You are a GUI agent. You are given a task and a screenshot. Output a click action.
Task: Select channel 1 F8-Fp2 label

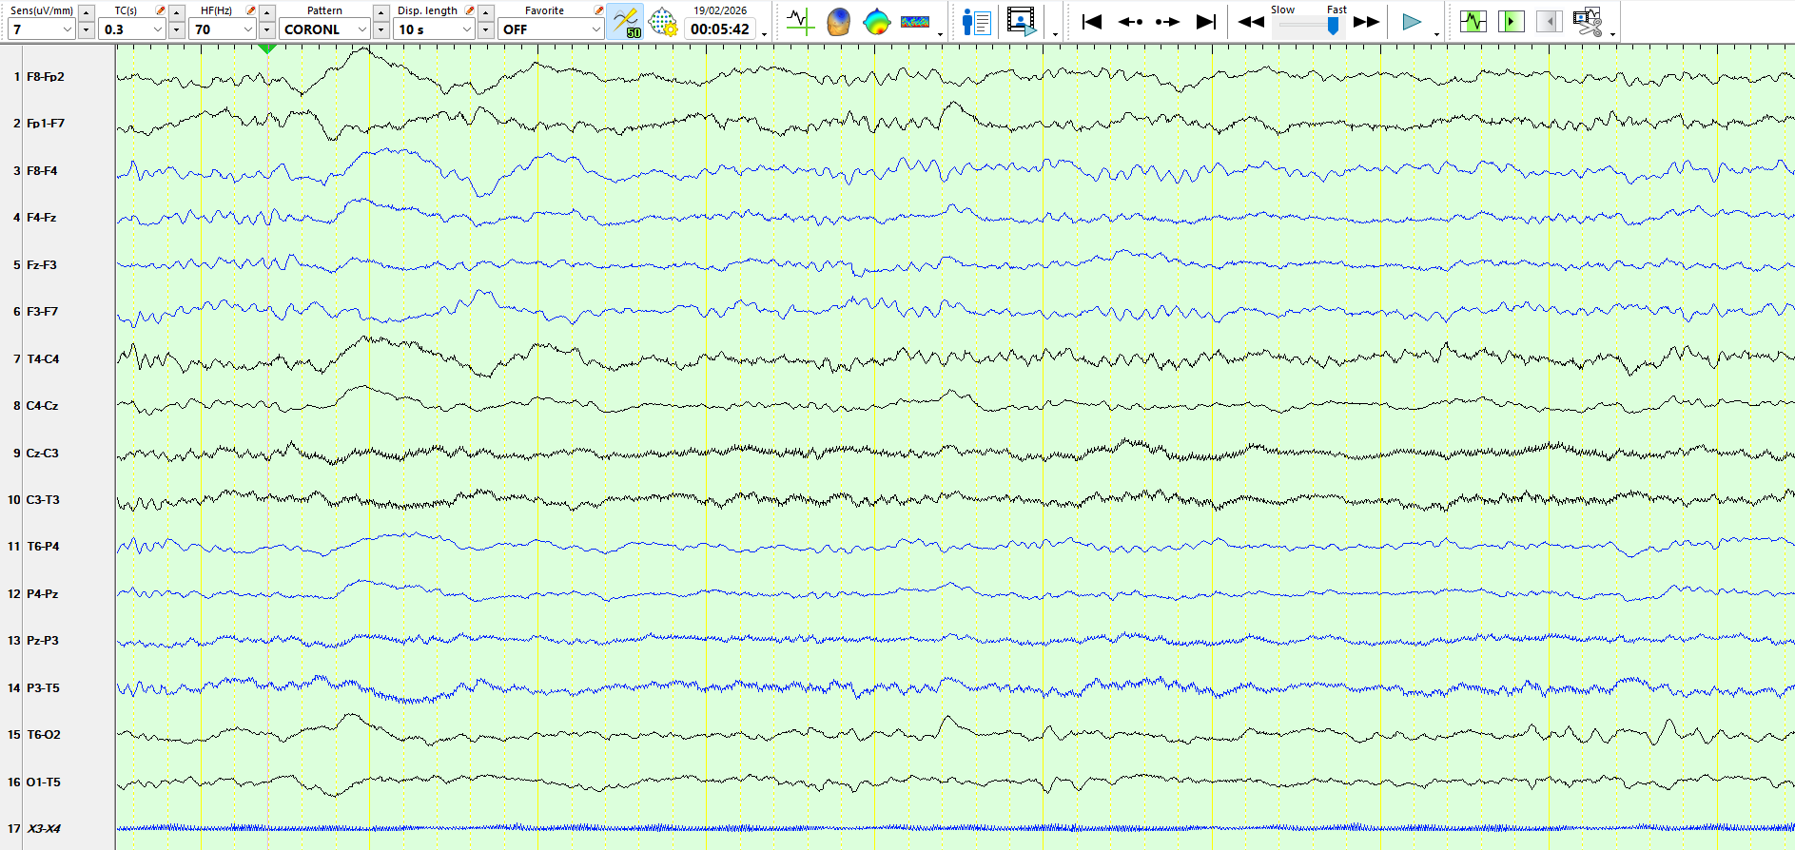pos(46,77)
